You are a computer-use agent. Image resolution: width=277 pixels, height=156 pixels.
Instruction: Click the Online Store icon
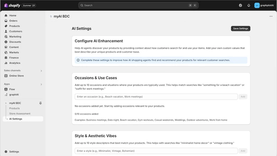[x=6, y=76]
